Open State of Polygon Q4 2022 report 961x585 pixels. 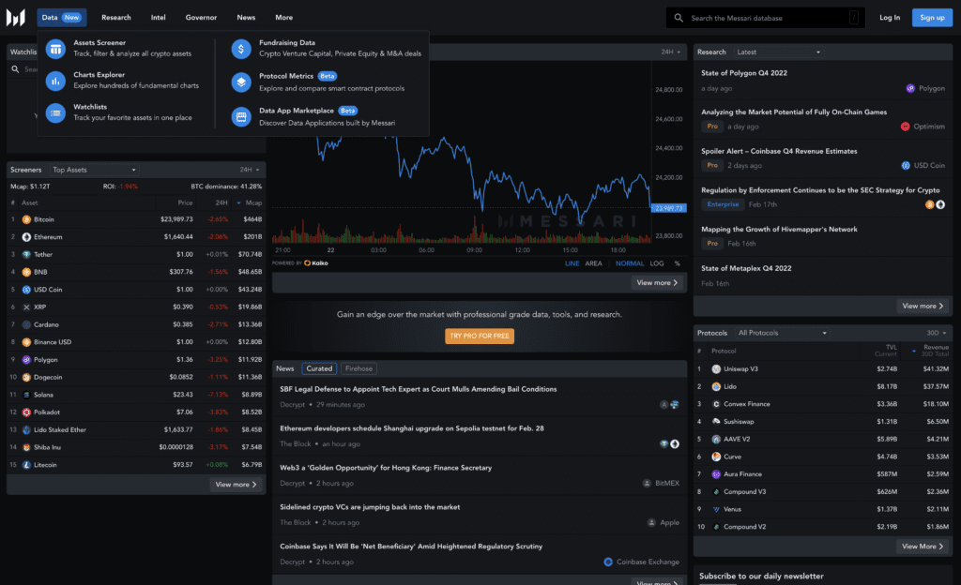744,73
